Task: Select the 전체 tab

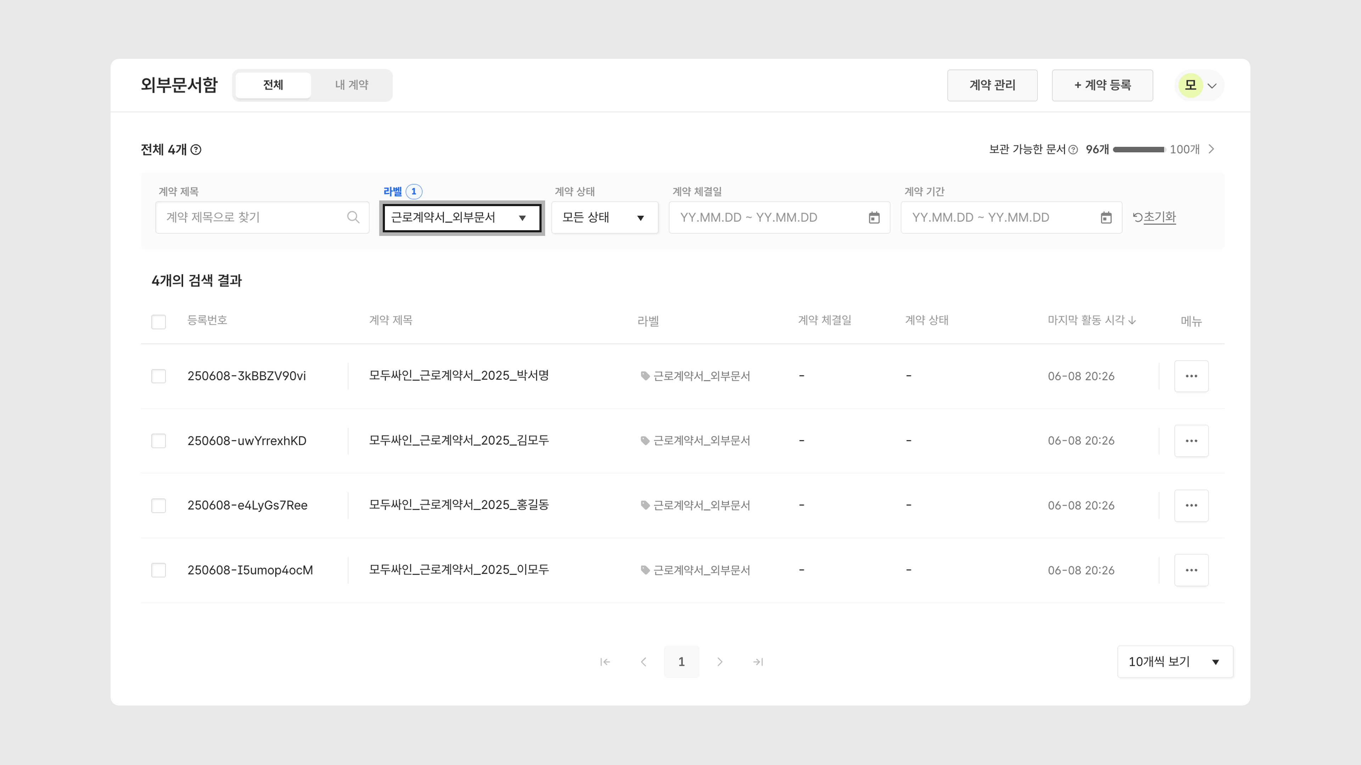Action: coord(273,85)
